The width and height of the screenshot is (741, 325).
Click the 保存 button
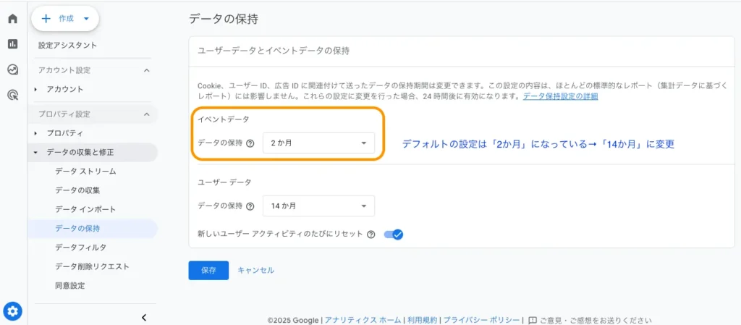point(208,270)
